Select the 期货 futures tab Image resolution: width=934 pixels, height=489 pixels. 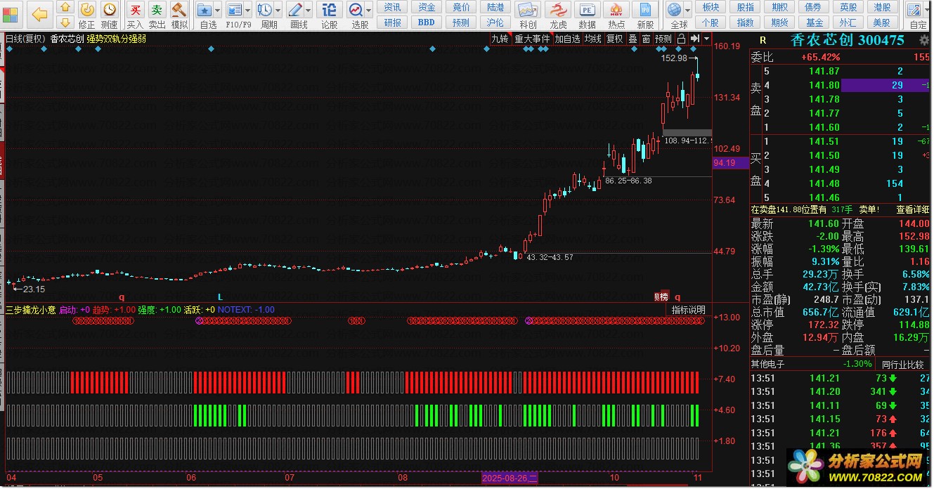tap(779, 22)
